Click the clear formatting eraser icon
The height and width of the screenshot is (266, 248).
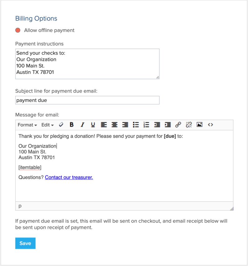(61, 125)
